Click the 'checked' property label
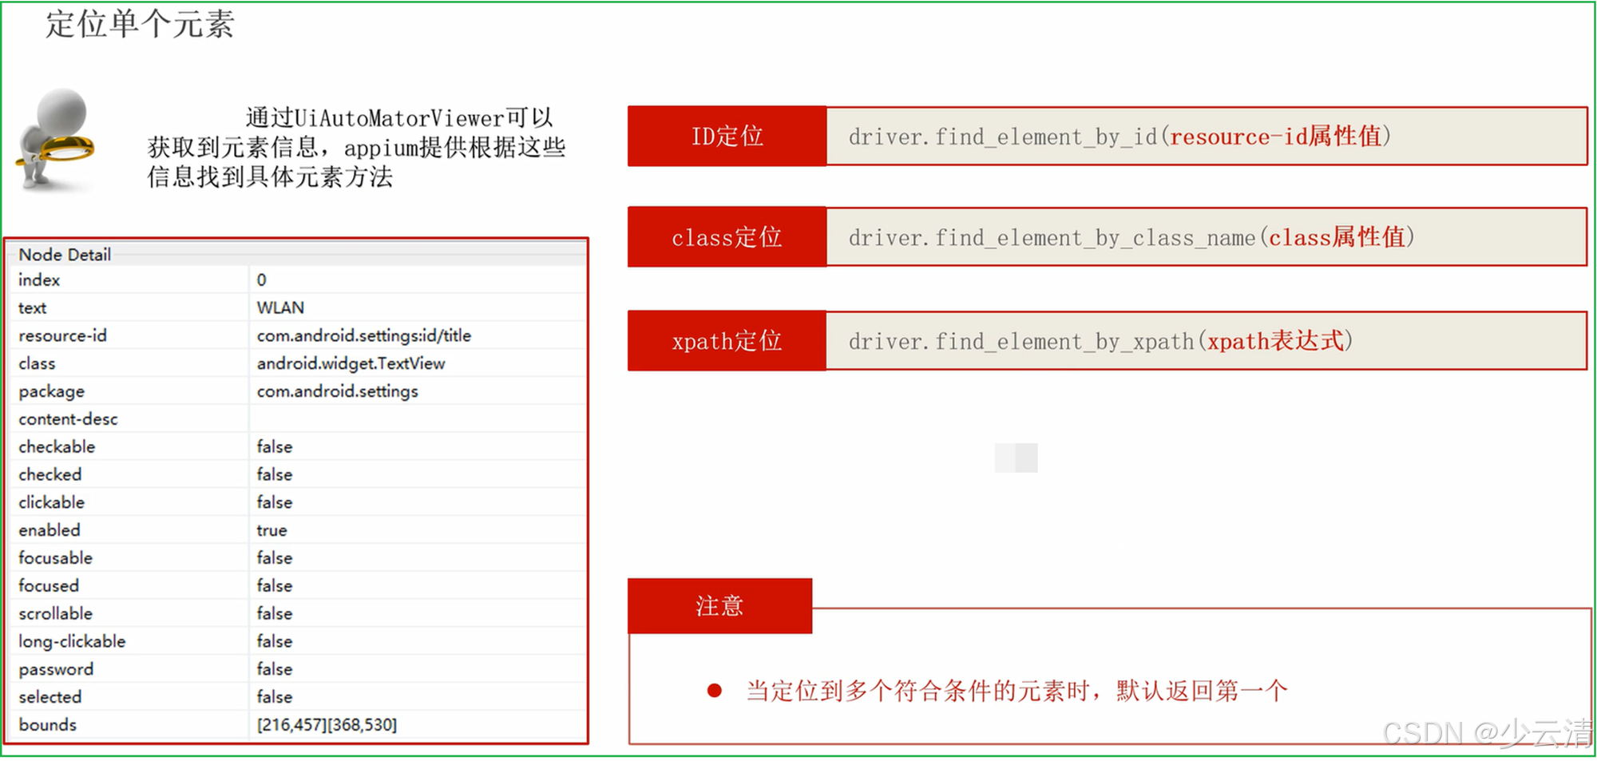 click(x=50, y=475)
